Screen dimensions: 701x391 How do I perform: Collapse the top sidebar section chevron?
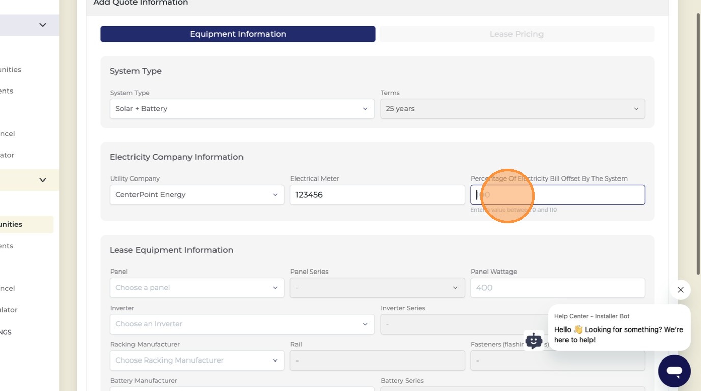point(43,25)
